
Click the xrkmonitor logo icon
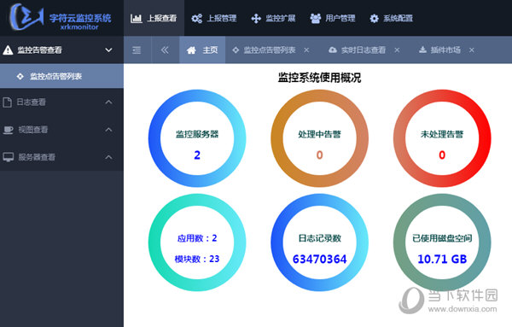click(26, 16)
